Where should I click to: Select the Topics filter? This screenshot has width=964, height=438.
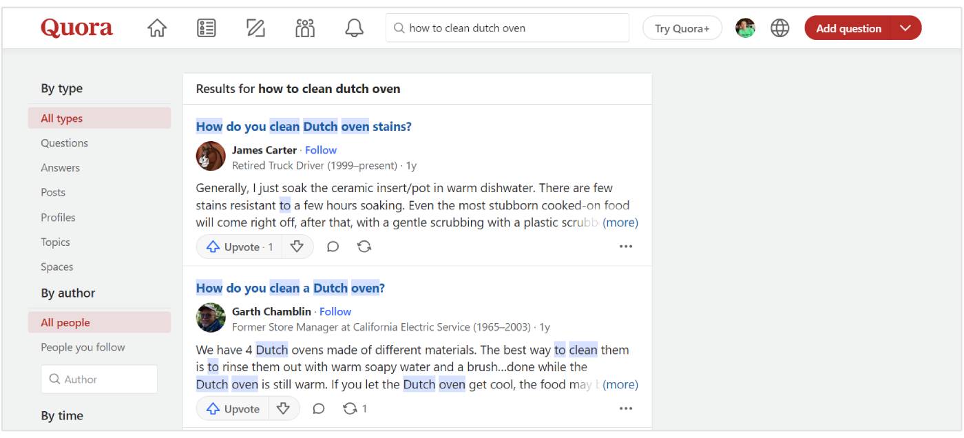tap(55, 242)
